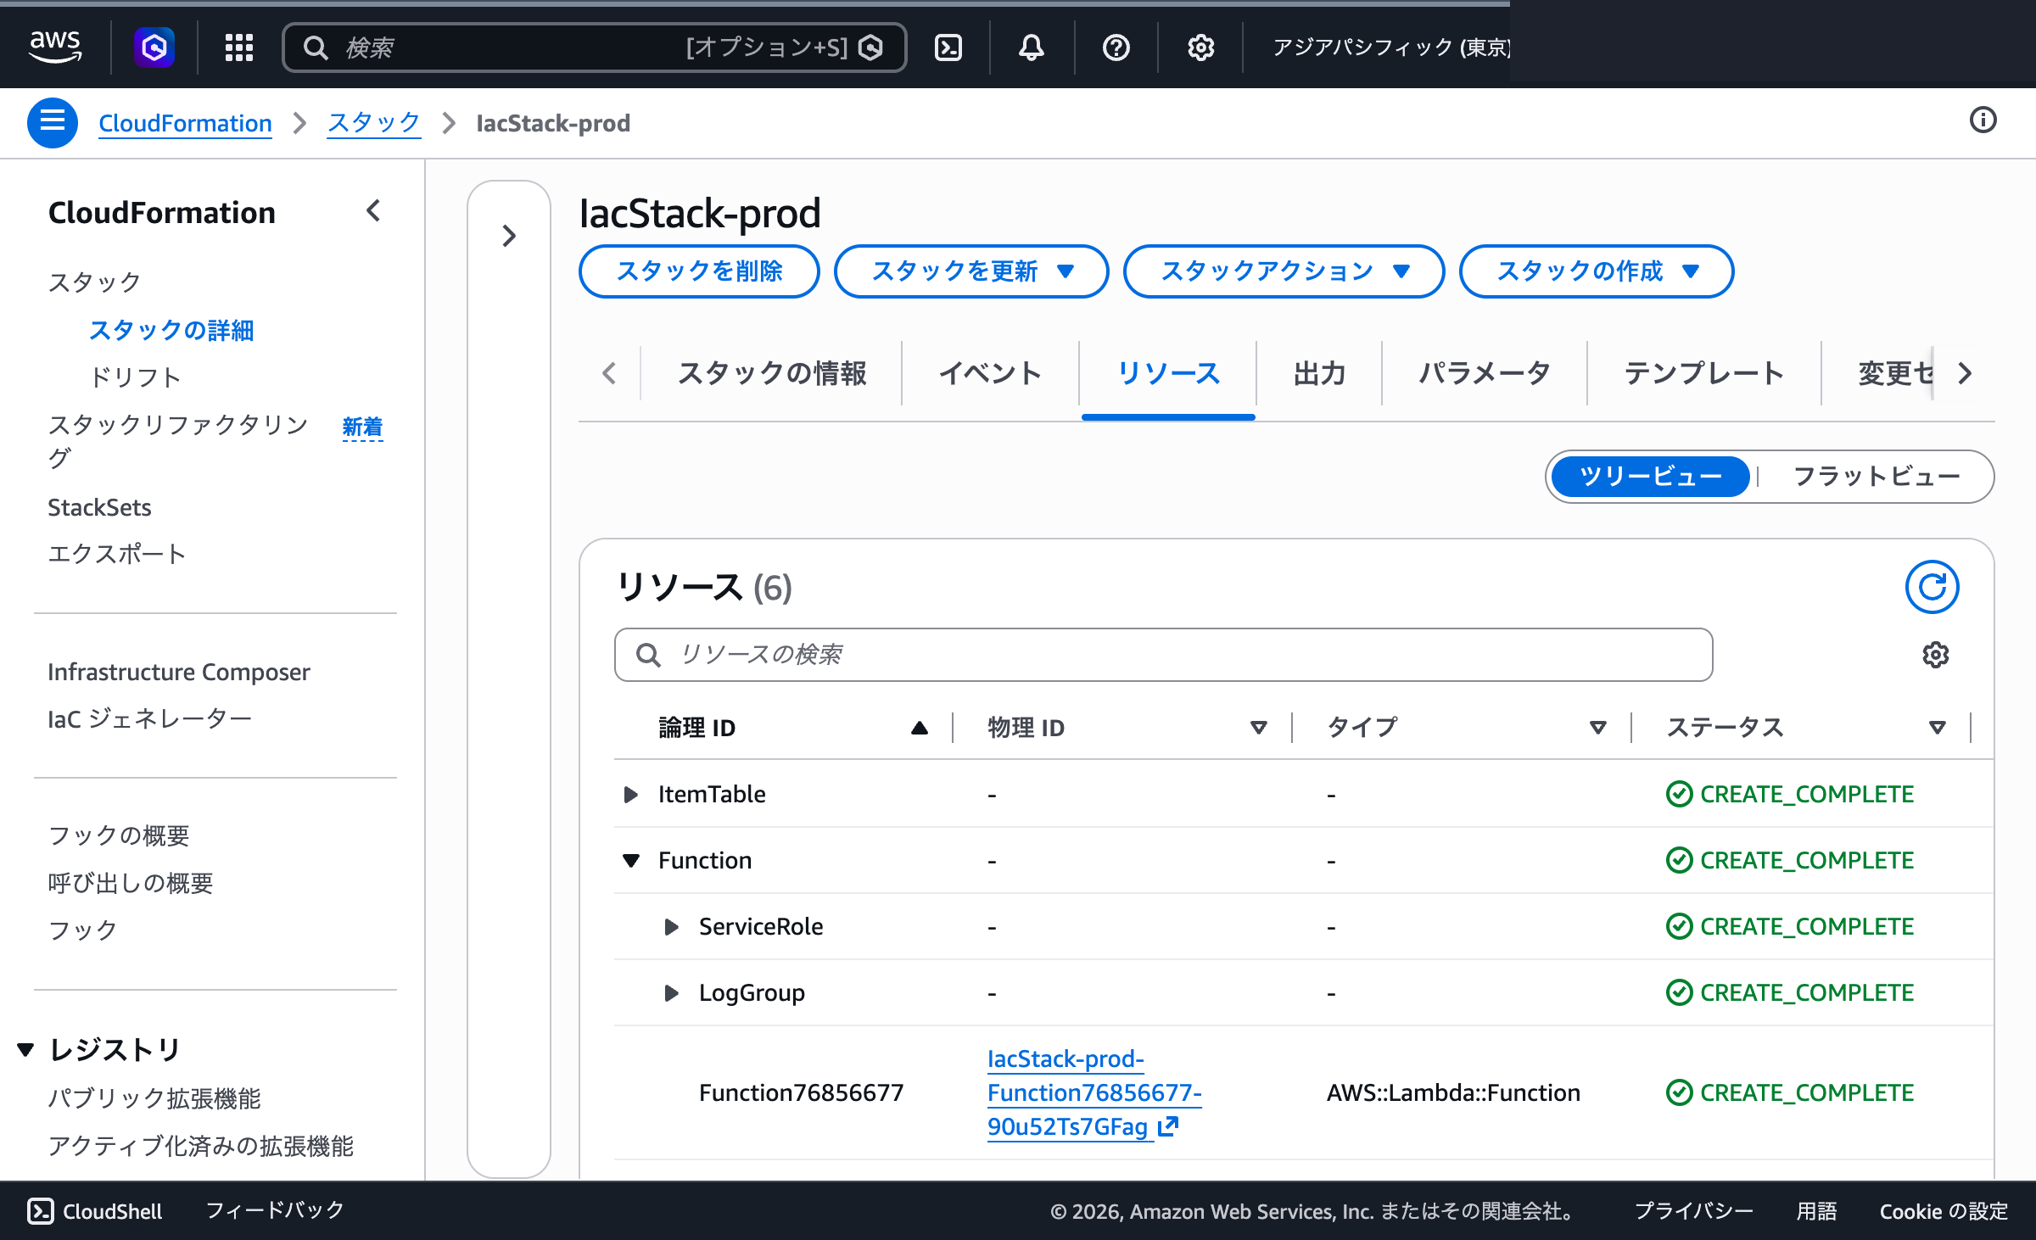Sort by ステータス column arrow

point(1938,728)
